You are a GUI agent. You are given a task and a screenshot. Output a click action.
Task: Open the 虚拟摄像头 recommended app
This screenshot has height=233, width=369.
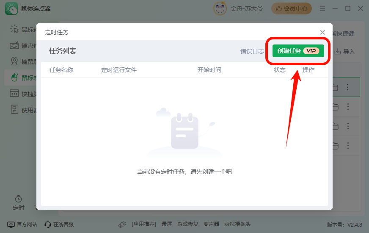click(237, 224)
